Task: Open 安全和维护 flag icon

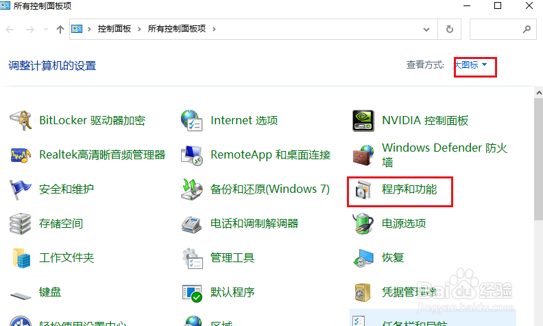Action: [x=20, y=189]
